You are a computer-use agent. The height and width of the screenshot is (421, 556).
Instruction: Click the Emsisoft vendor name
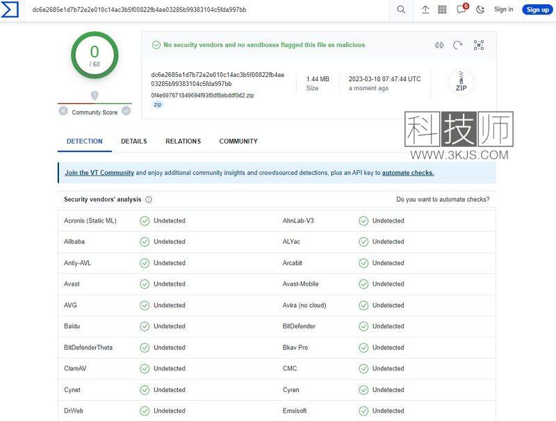coord(295,411)
